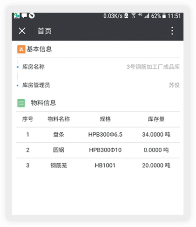Tap the round app notification icon
The image size is (196, 227).
32,15
